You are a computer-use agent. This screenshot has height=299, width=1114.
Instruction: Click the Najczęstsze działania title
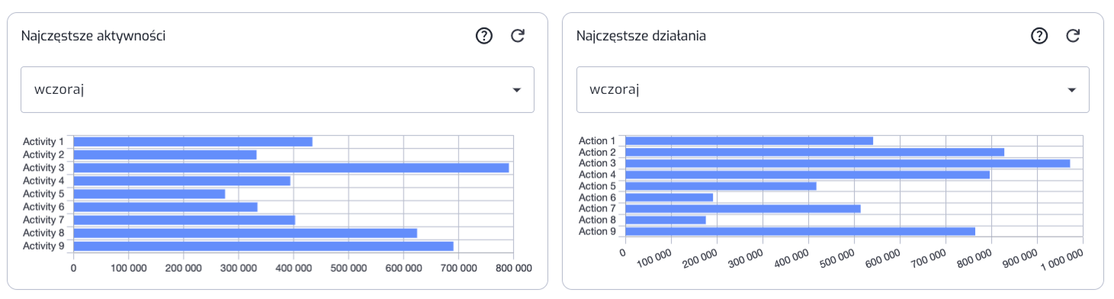(641, 36)
